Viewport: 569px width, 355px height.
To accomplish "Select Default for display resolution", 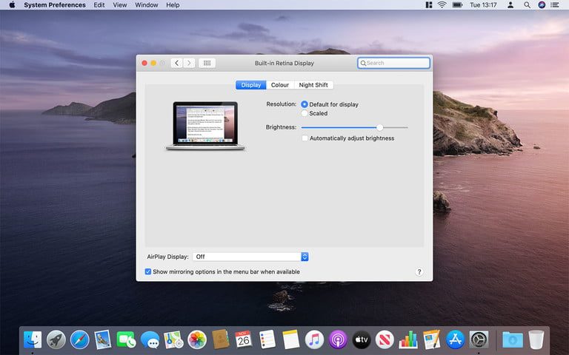I will pos(305,104).
